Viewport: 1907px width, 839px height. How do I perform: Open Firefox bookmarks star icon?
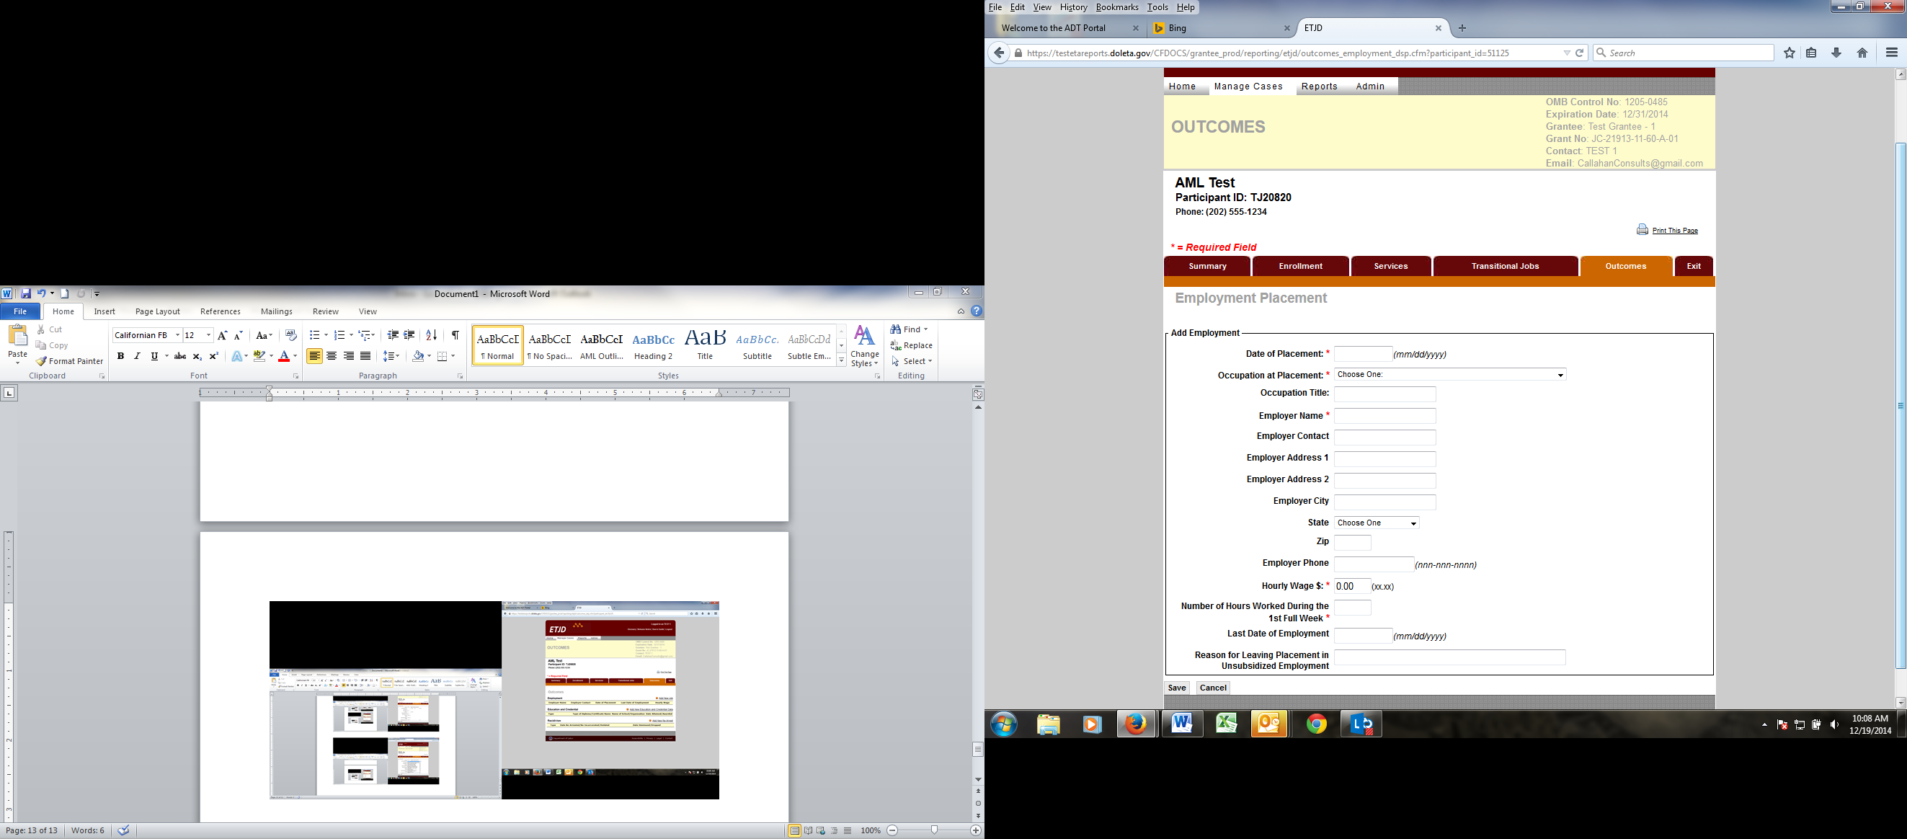click(x=1790, y=53)
